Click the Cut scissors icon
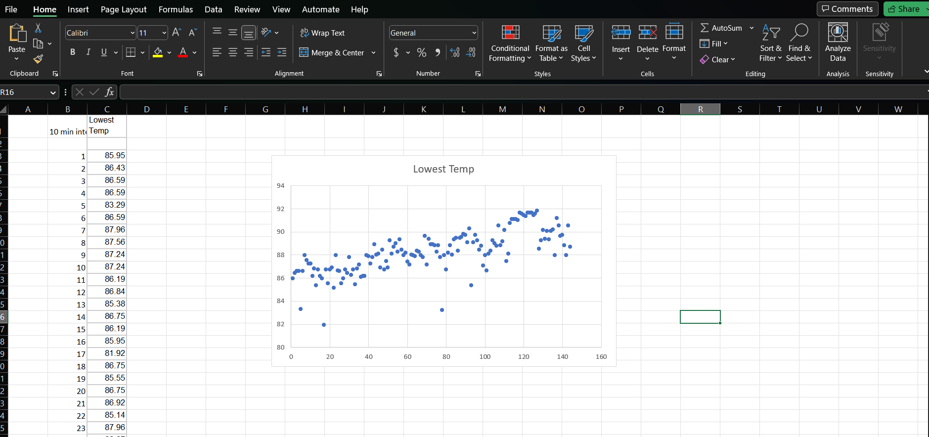 pos(38,28)
